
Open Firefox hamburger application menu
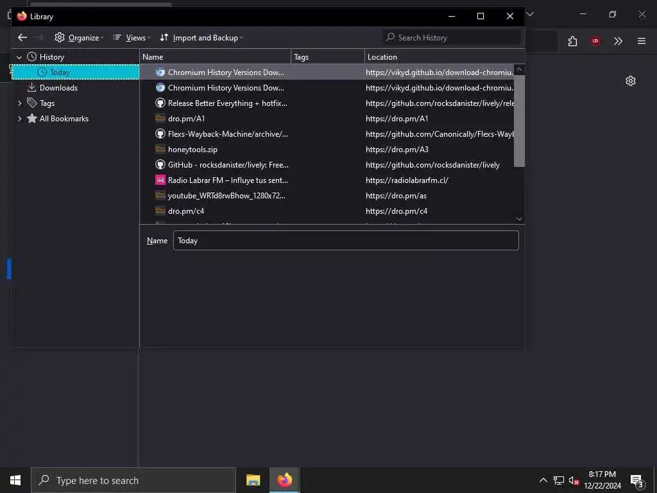(x=642, y=41)
